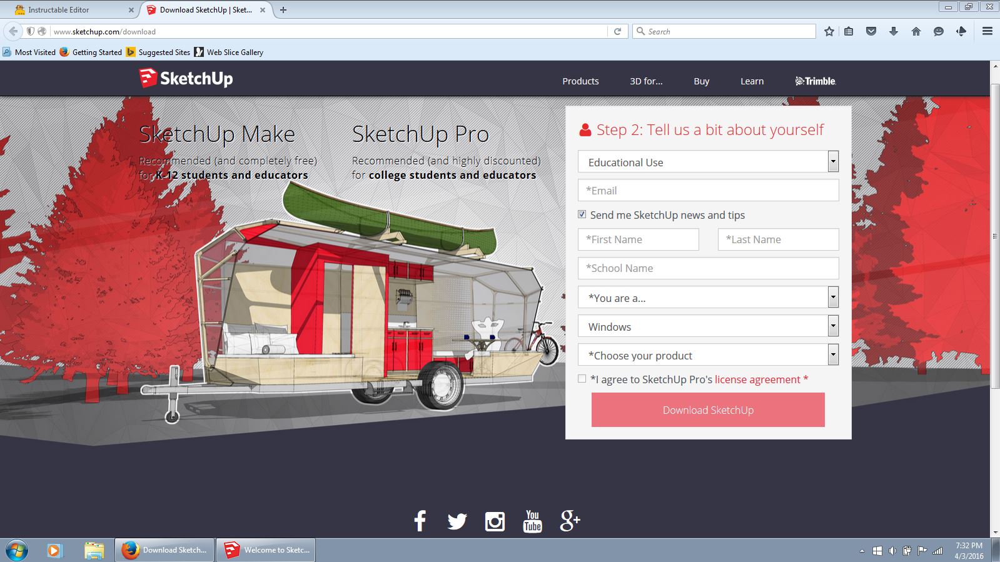Screen dimensions: 1000x562
Task: Select the Download SketchUp browser tab
Action: pos(206,10)
